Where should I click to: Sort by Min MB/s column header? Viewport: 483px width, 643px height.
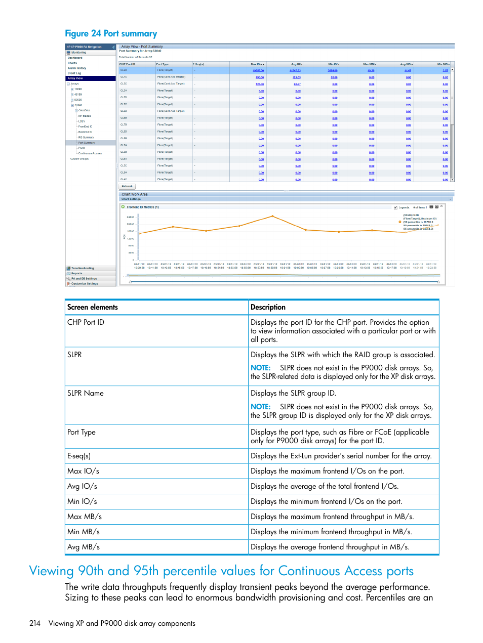pyautogui.click(x=432, y=64)
